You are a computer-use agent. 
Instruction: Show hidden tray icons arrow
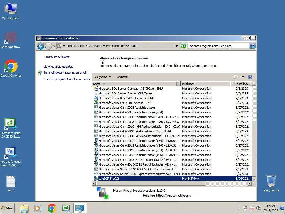pos(239,208)
